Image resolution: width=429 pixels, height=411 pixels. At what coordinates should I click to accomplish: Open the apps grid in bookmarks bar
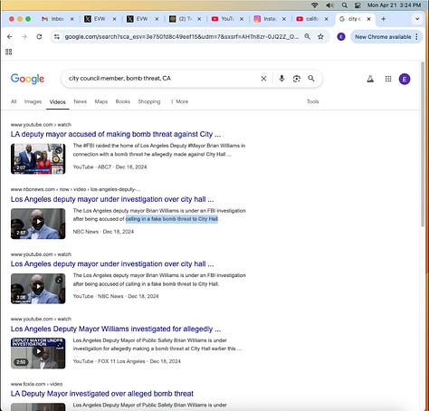9,52
